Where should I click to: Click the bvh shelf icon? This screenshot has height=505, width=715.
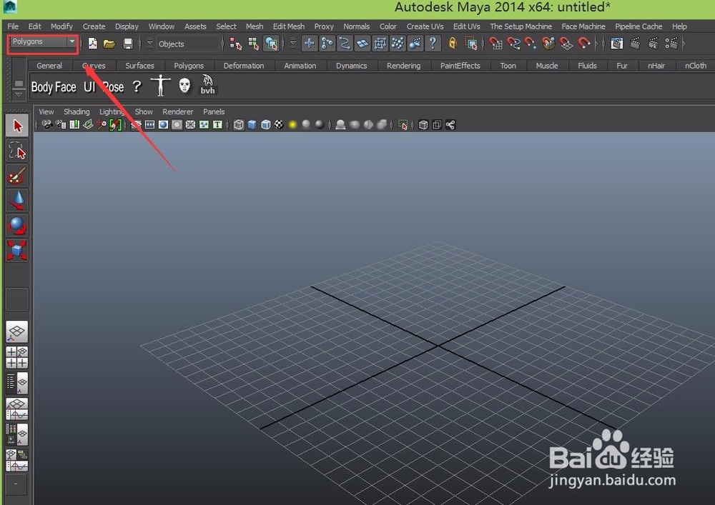pyautogui.click(x=207, y=85)
